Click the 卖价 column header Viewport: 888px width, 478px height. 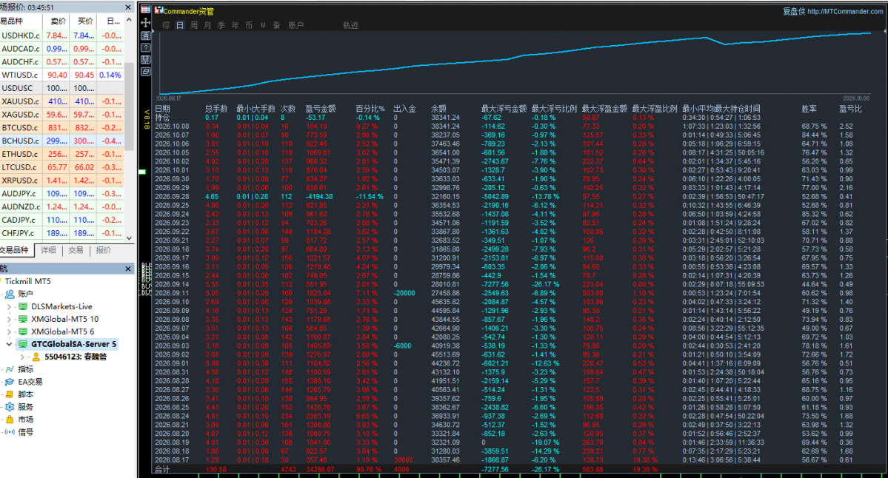coord(58,21)
